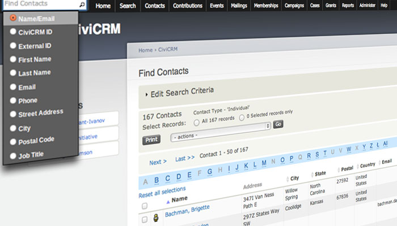397x226 pixels.
Task: Filter contacts by letter P
Action: [x=292, y=159]
